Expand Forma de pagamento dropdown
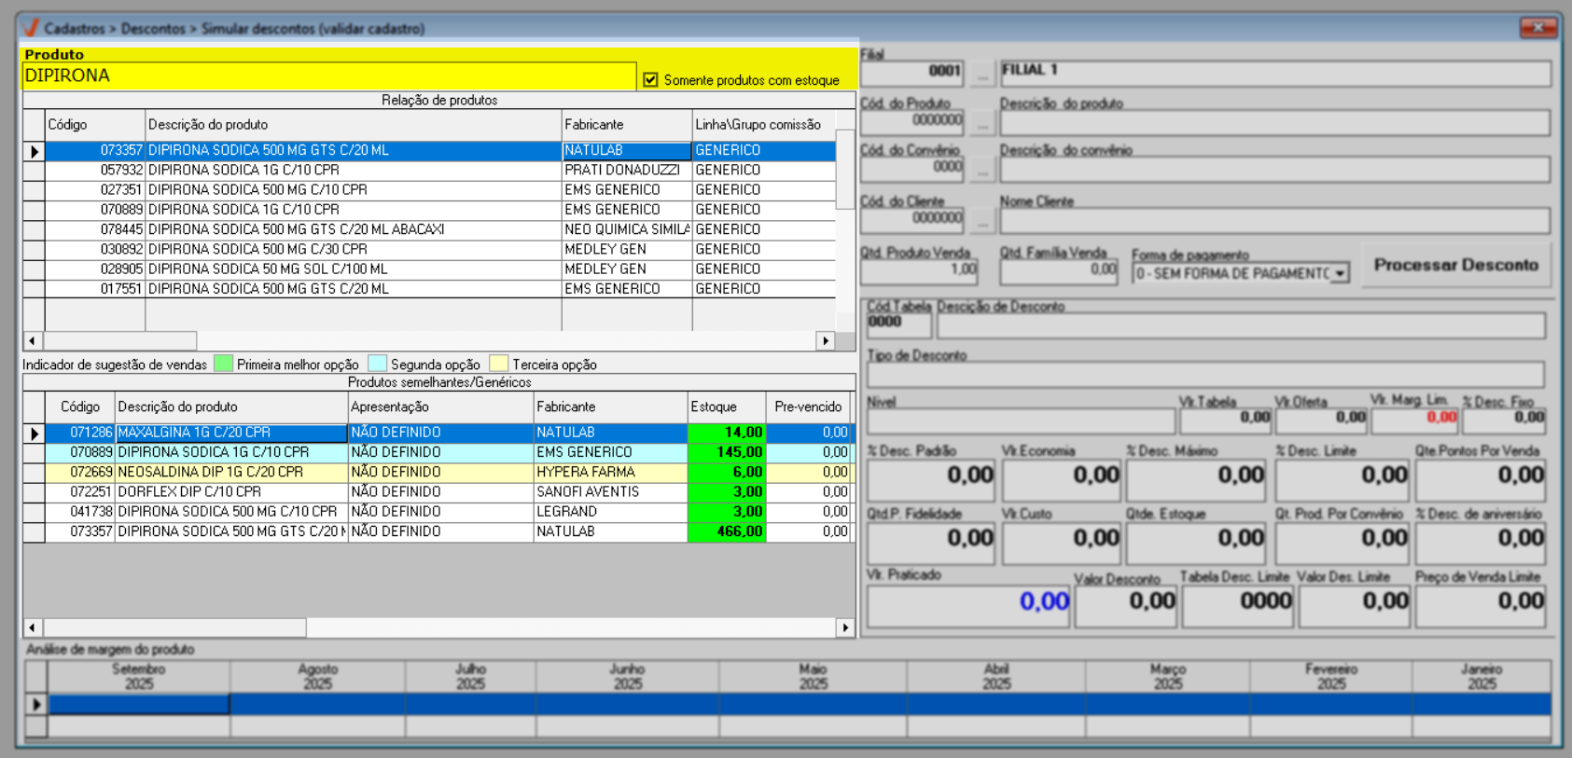Viewport: 1572px width, 758px height. [1340, 273]
